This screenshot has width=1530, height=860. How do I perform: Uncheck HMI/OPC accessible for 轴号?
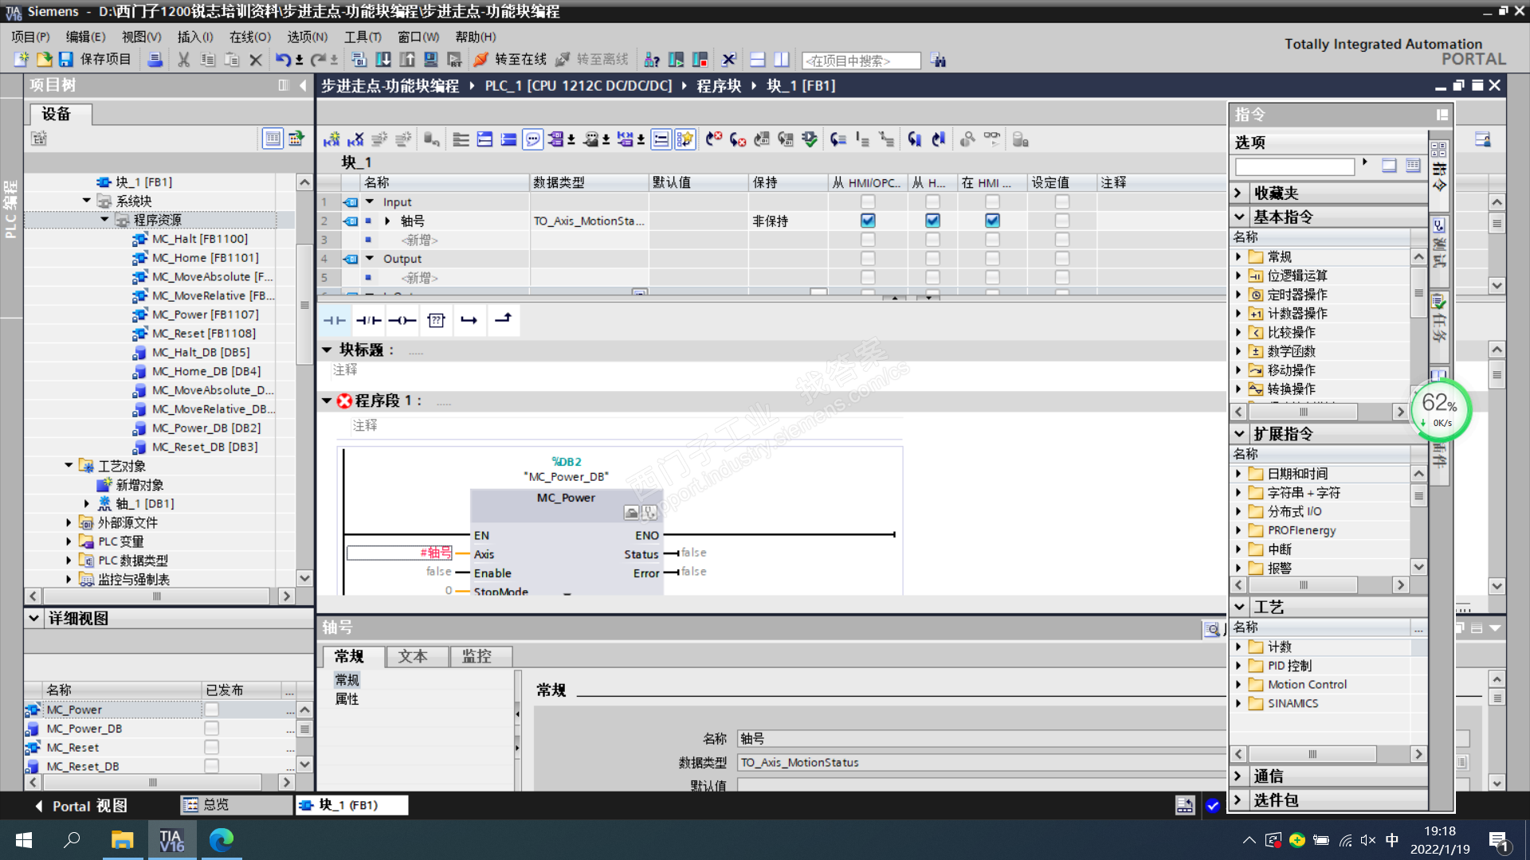868,221
